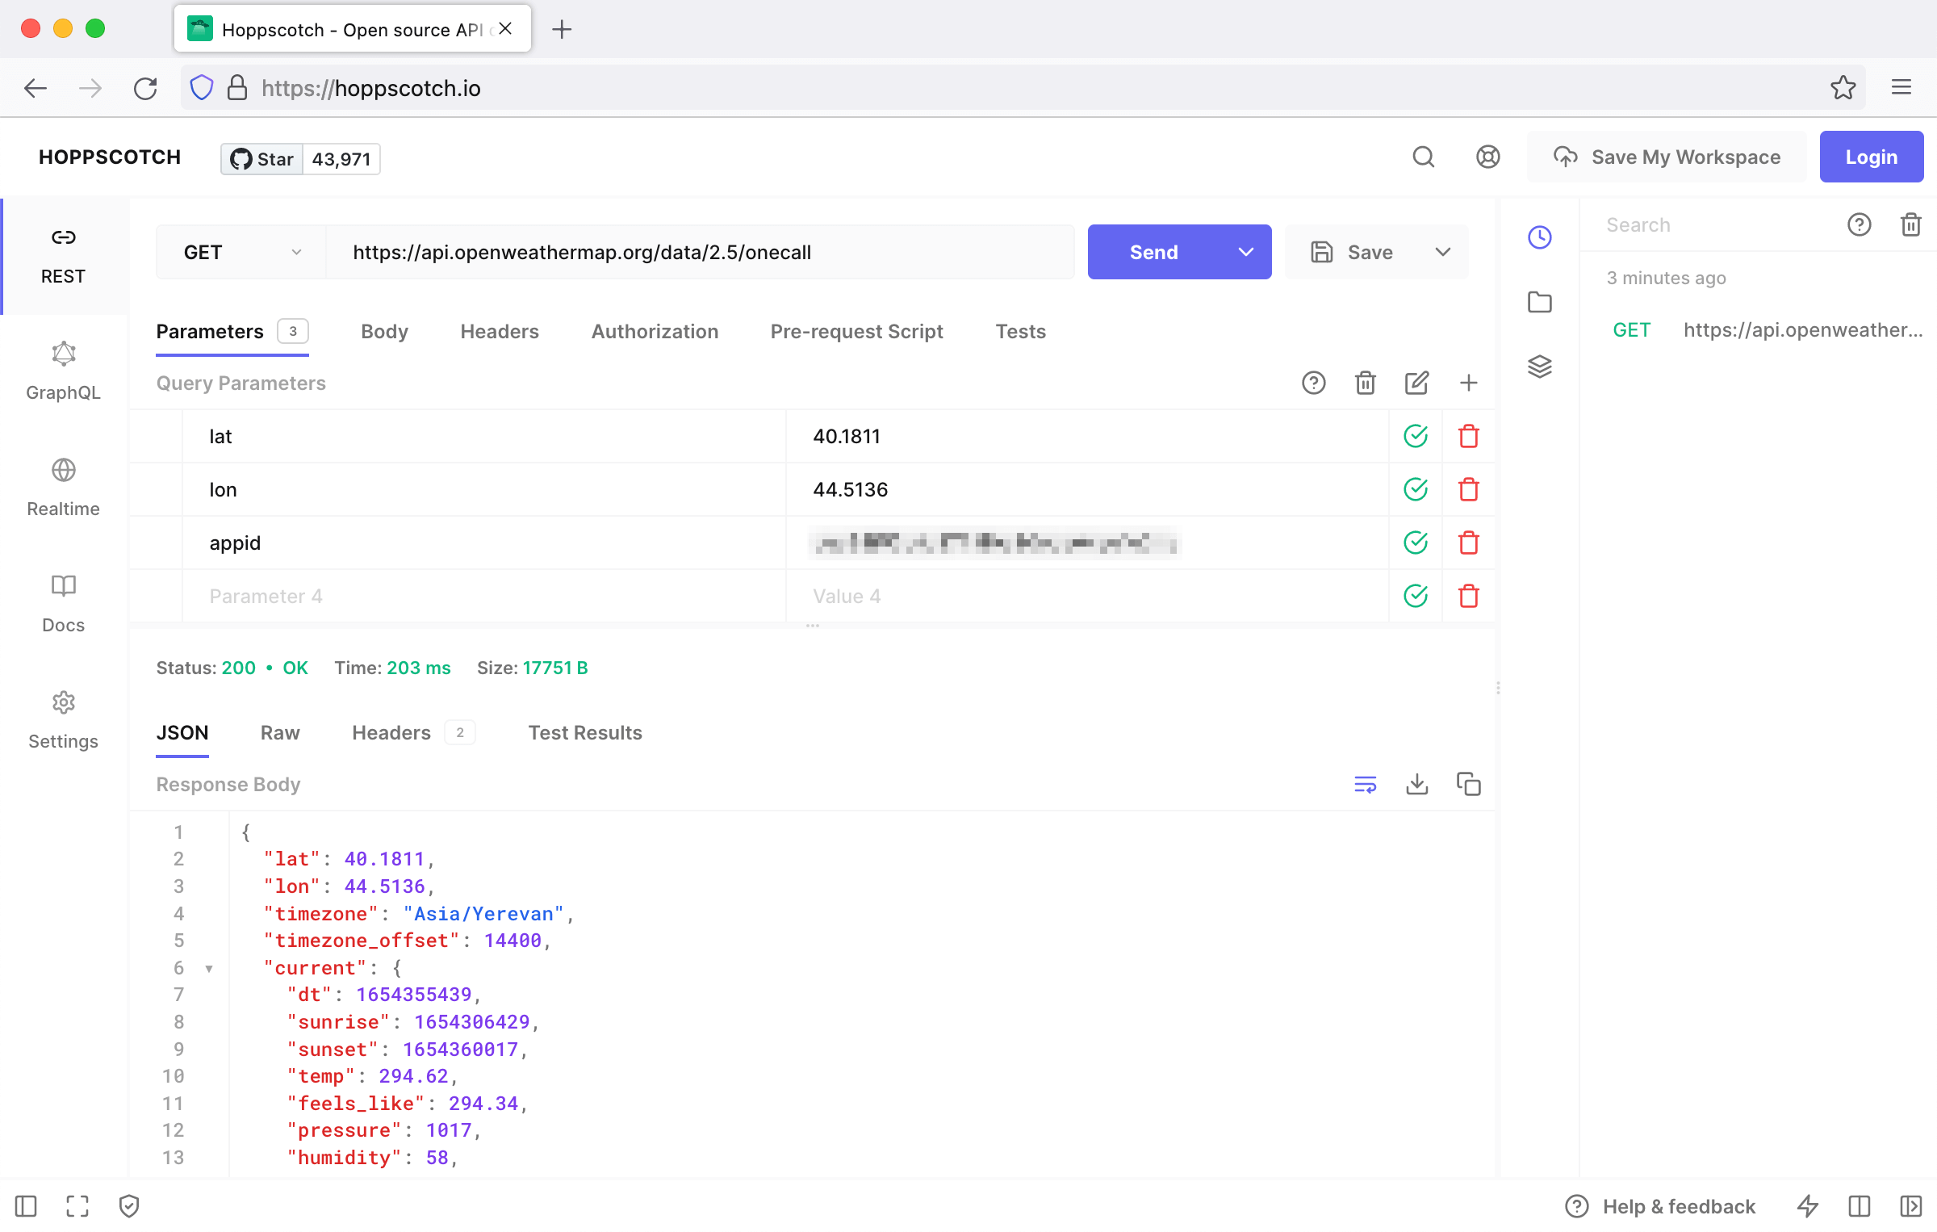Viewport: 1937px width, 1232px height.
Task: Open keyboard shortcuts lightning icon
Action: (1808, 1206)
